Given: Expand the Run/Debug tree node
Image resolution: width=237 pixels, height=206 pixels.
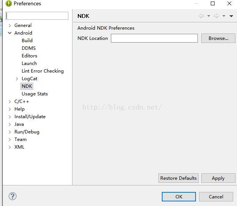Looking at the screenshot, I should [10, 132].
